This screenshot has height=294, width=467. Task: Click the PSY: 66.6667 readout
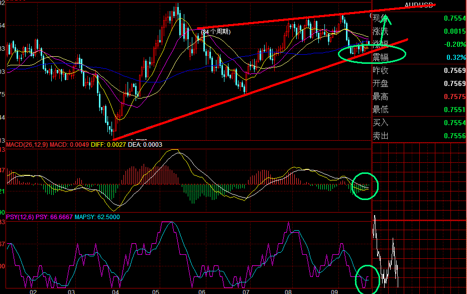point(54,217)
